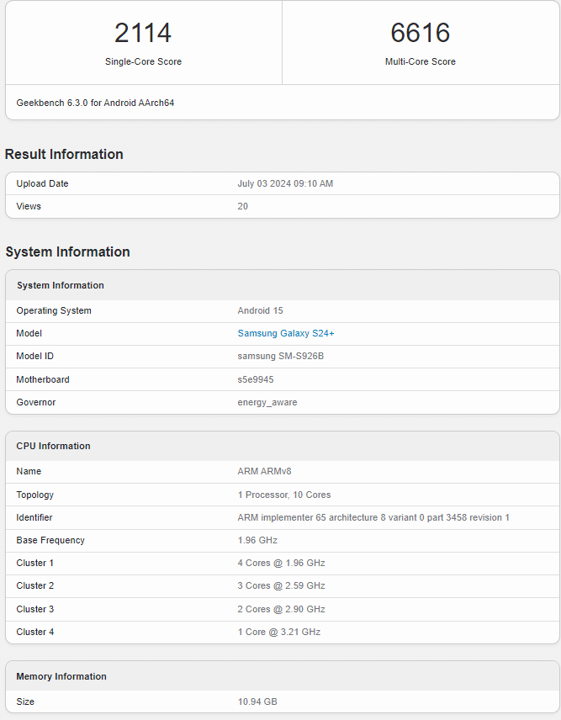561x720 pixels.
Task: Click the Base Frequency label
Action: tap(50, 541)
